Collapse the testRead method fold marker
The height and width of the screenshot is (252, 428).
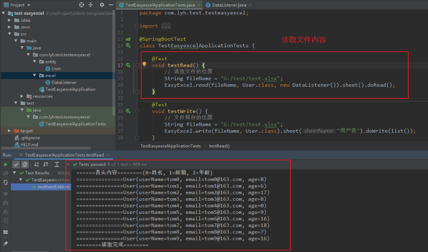coord(137,65)
